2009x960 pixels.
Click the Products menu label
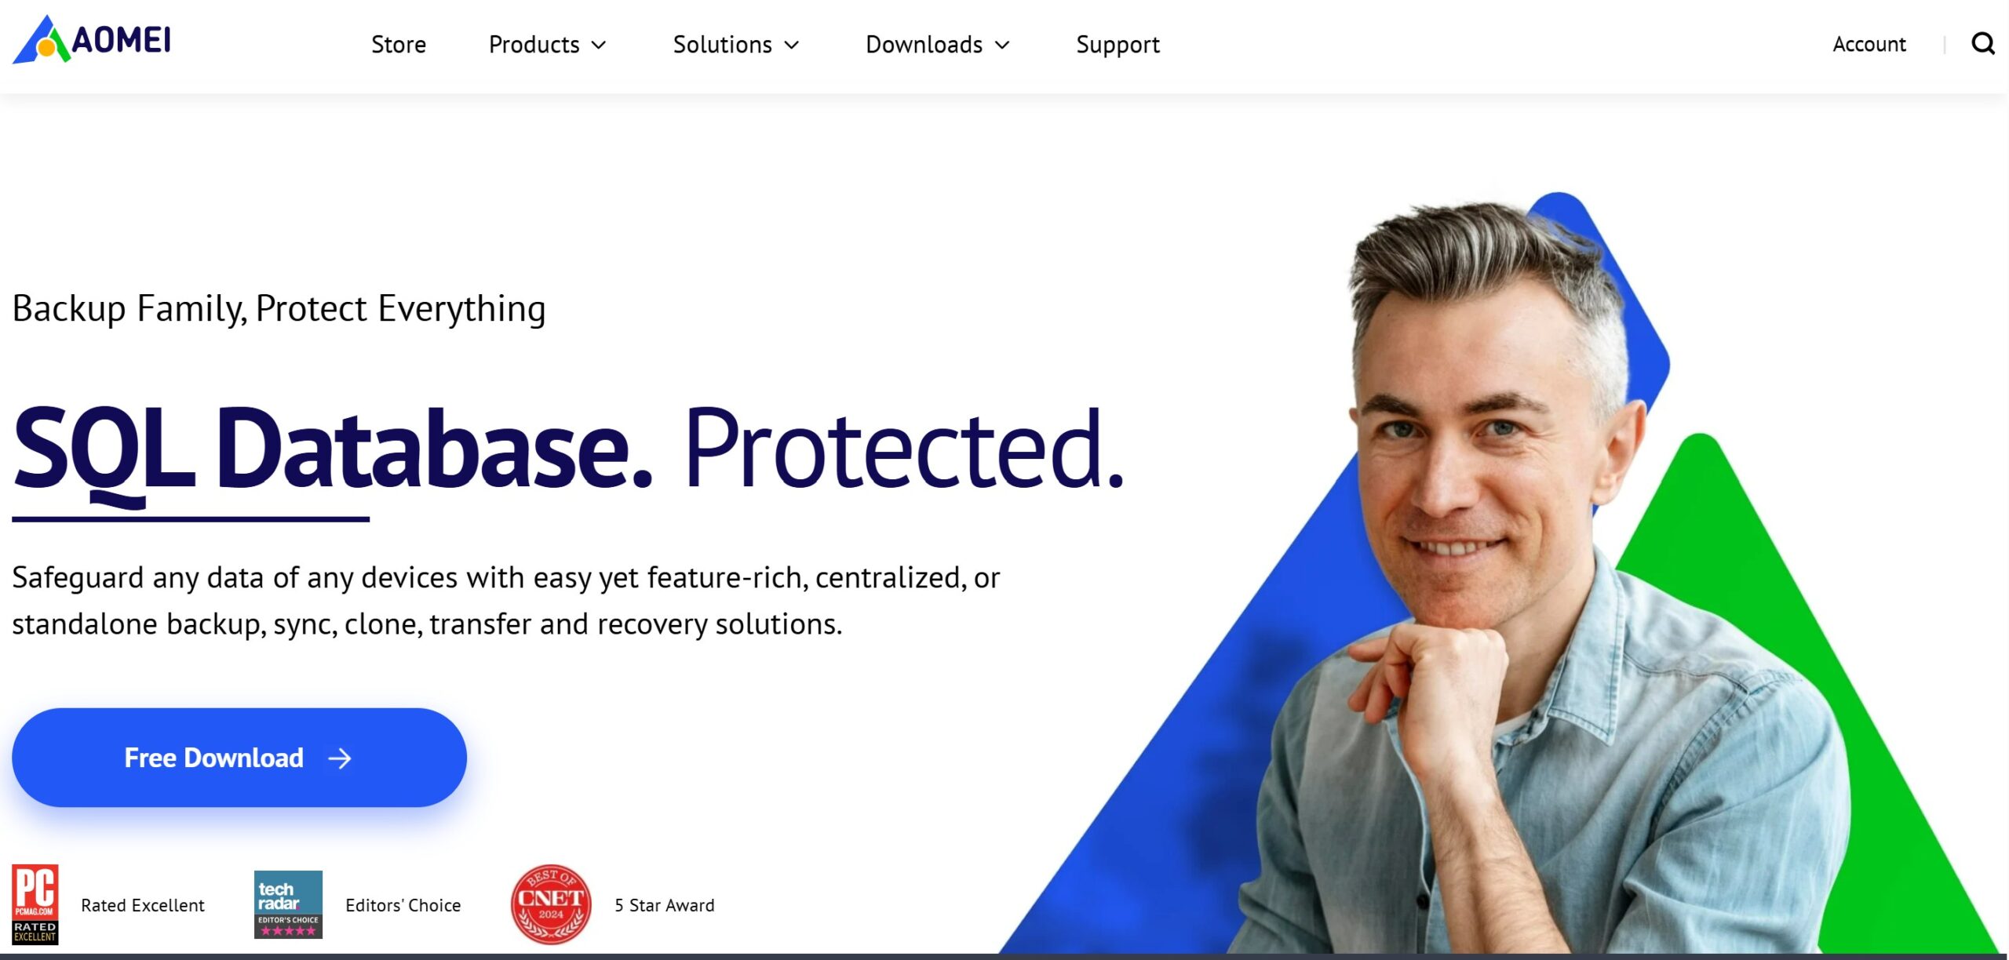(534, 45)
